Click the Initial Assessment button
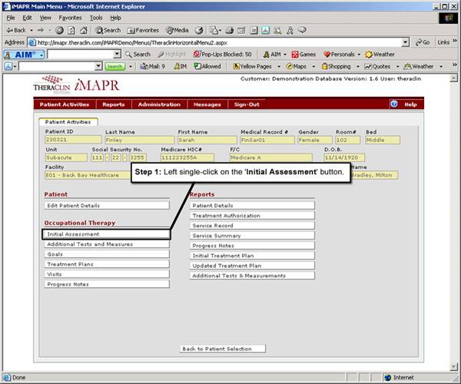Viewport: 461px width, 384px height. click(x=107, y=233)
